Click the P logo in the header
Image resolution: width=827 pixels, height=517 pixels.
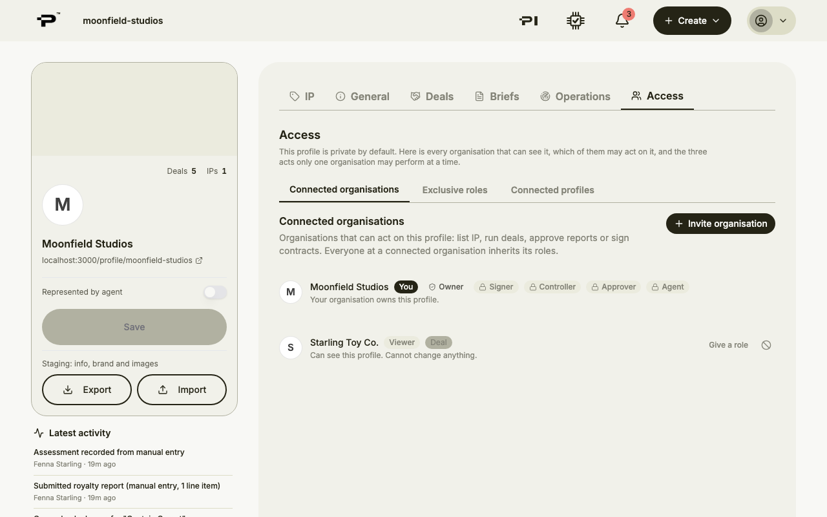tap(48, 20)
